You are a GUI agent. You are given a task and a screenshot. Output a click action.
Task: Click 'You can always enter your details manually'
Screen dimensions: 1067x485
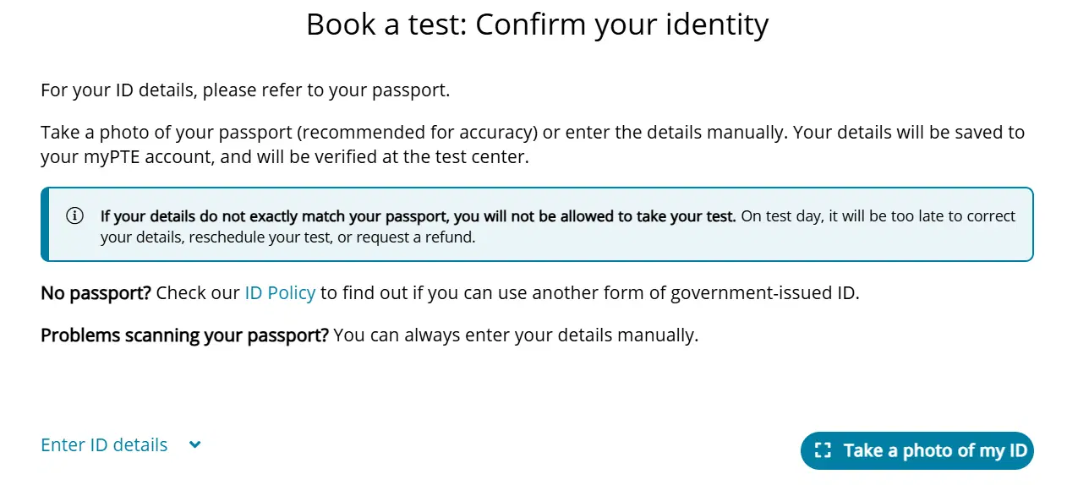[x=516, y=335]
